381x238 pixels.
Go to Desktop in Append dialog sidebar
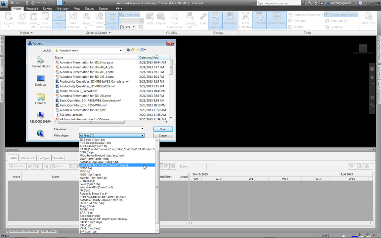(x=41, y=81)
